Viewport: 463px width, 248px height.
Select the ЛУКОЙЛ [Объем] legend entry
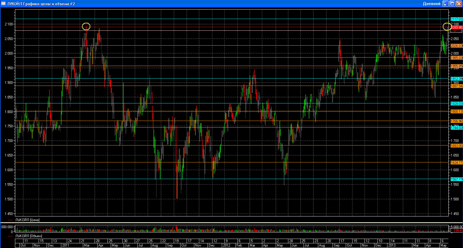click(28, 236)
